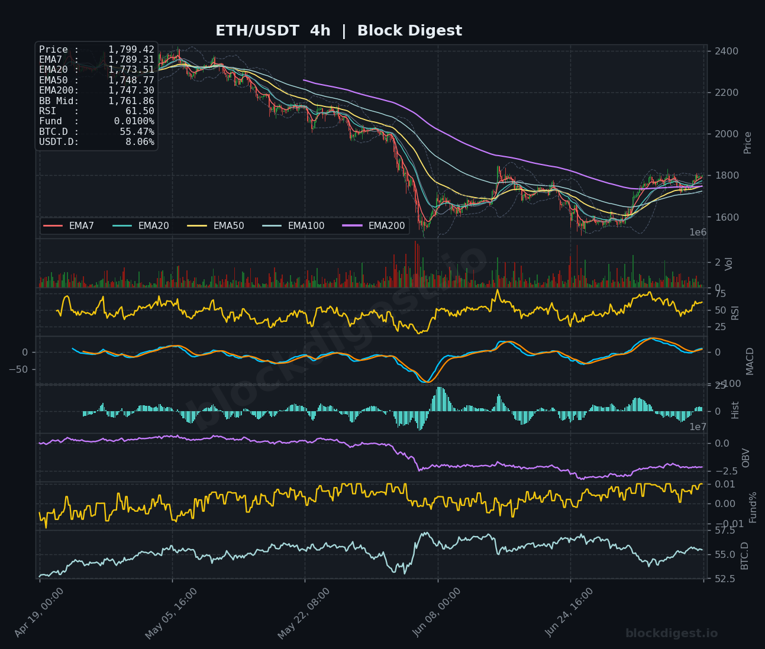Click the purple EMA200 legend line swatch
This screenshot has height=649, width=765.
point(353,226)
